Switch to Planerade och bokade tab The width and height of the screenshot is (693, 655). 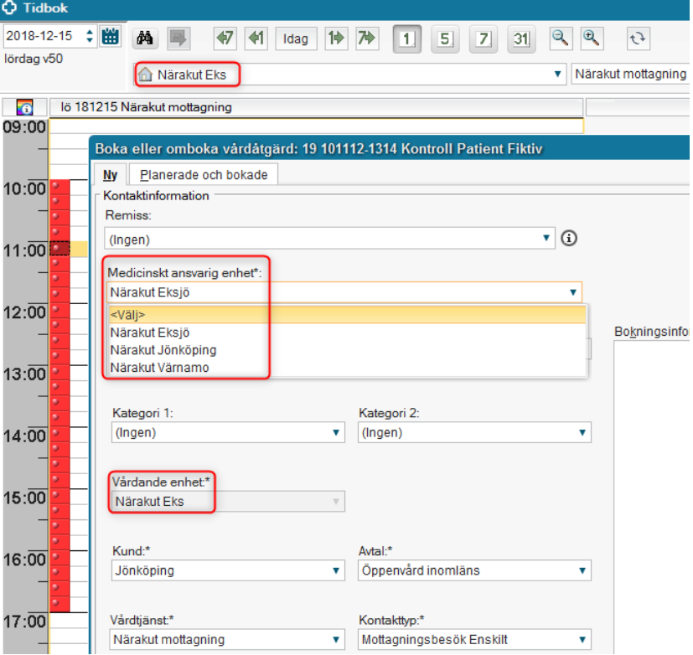[204, 175]
